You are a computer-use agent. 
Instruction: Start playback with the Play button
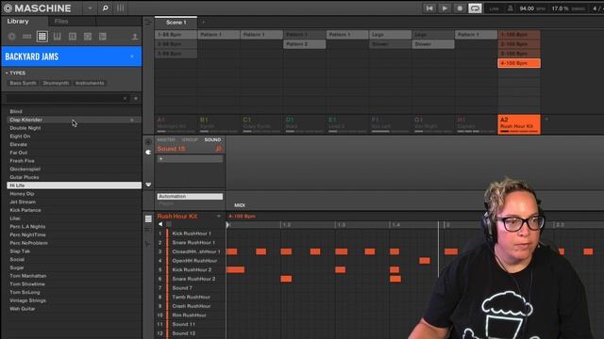coord(445,8)
